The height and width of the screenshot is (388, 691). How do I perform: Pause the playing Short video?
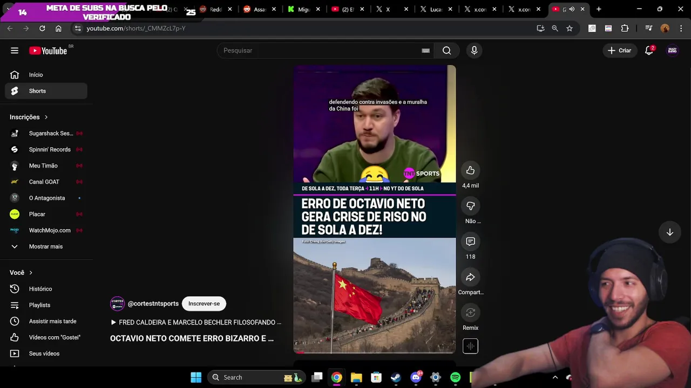(x=375, y=209)
